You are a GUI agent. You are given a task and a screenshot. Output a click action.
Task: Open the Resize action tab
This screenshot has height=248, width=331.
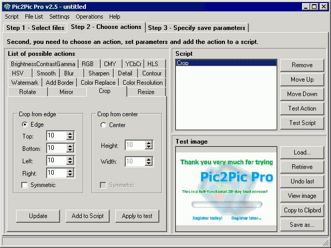coord(146,92)
